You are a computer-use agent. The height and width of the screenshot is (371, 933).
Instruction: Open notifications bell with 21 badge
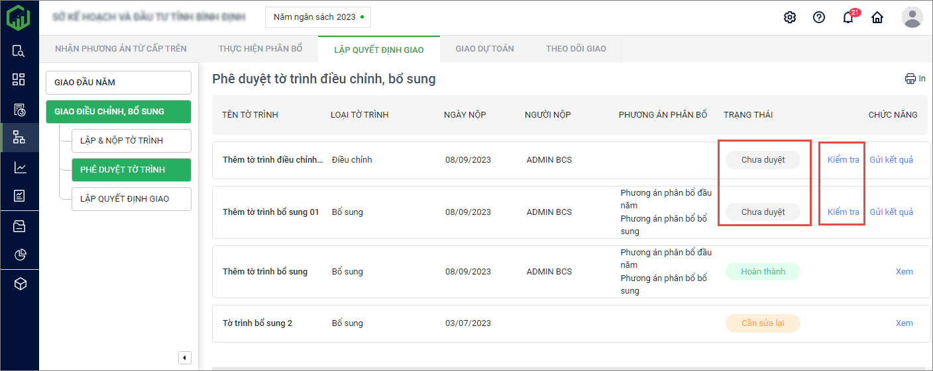(x=848, y=17)
